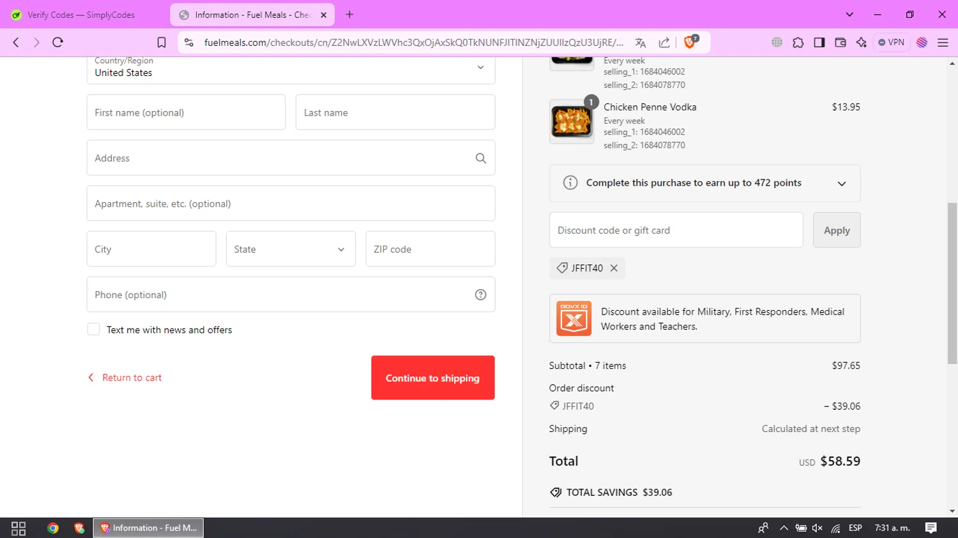Click the Discount code or gift card field

(x=676, y=230)
